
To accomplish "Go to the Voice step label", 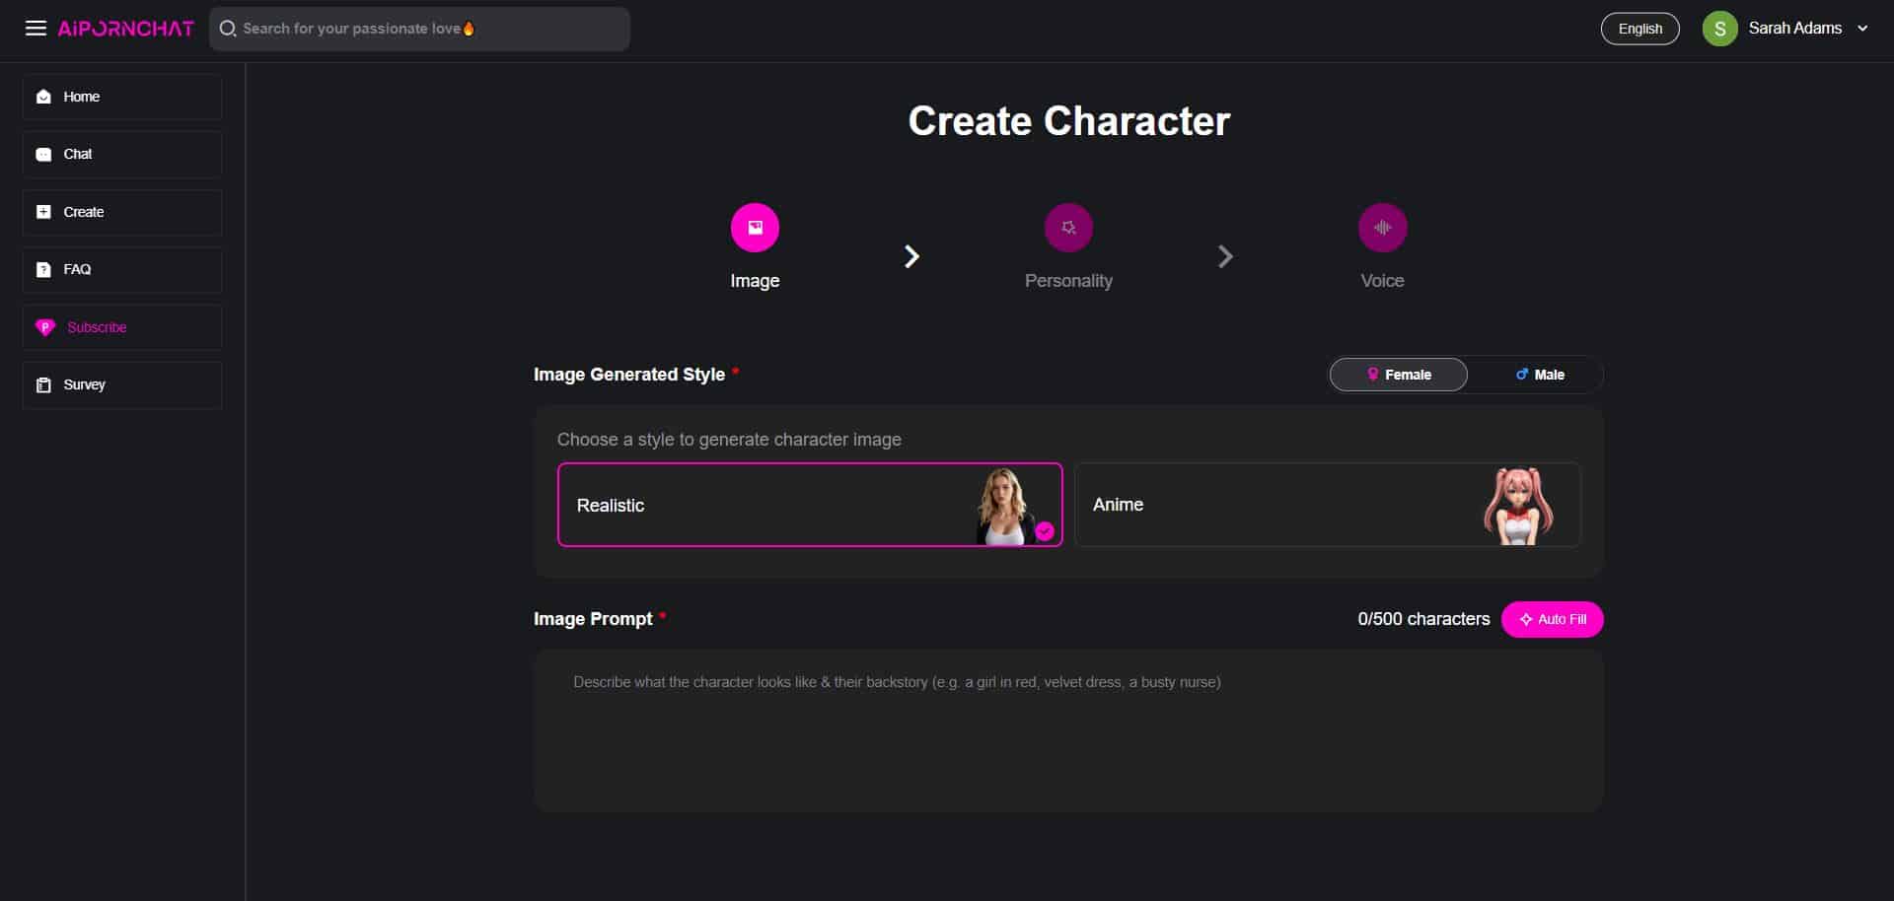I will click(1382, 281).
